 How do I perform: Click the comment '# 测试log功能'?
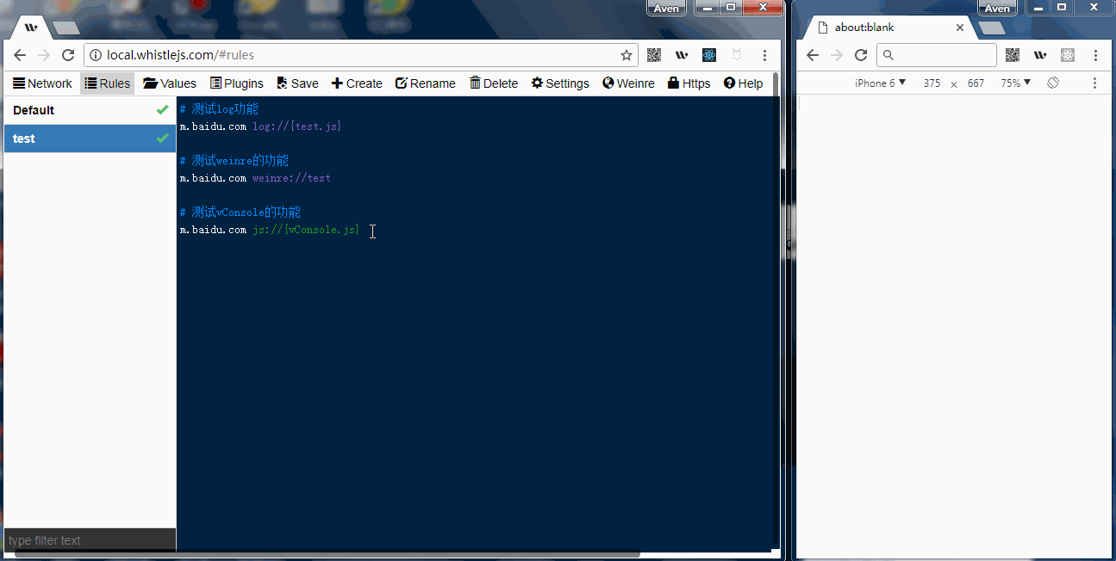tap(219, 109)
